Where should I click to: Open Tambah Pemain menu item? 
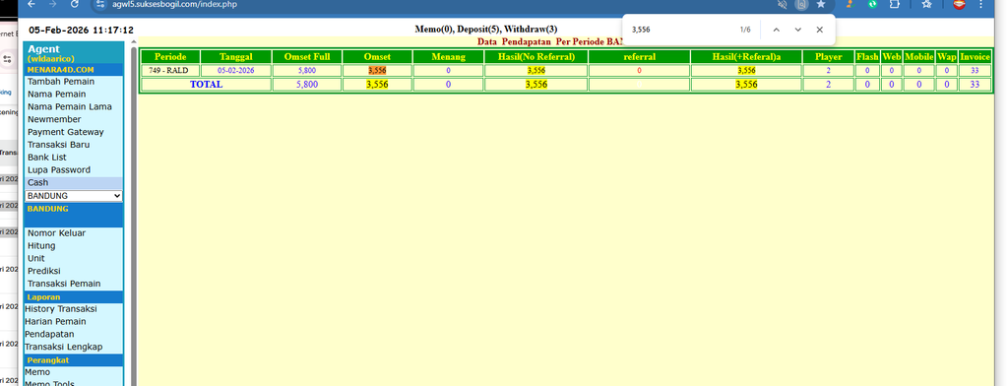[x=61, y=82]
